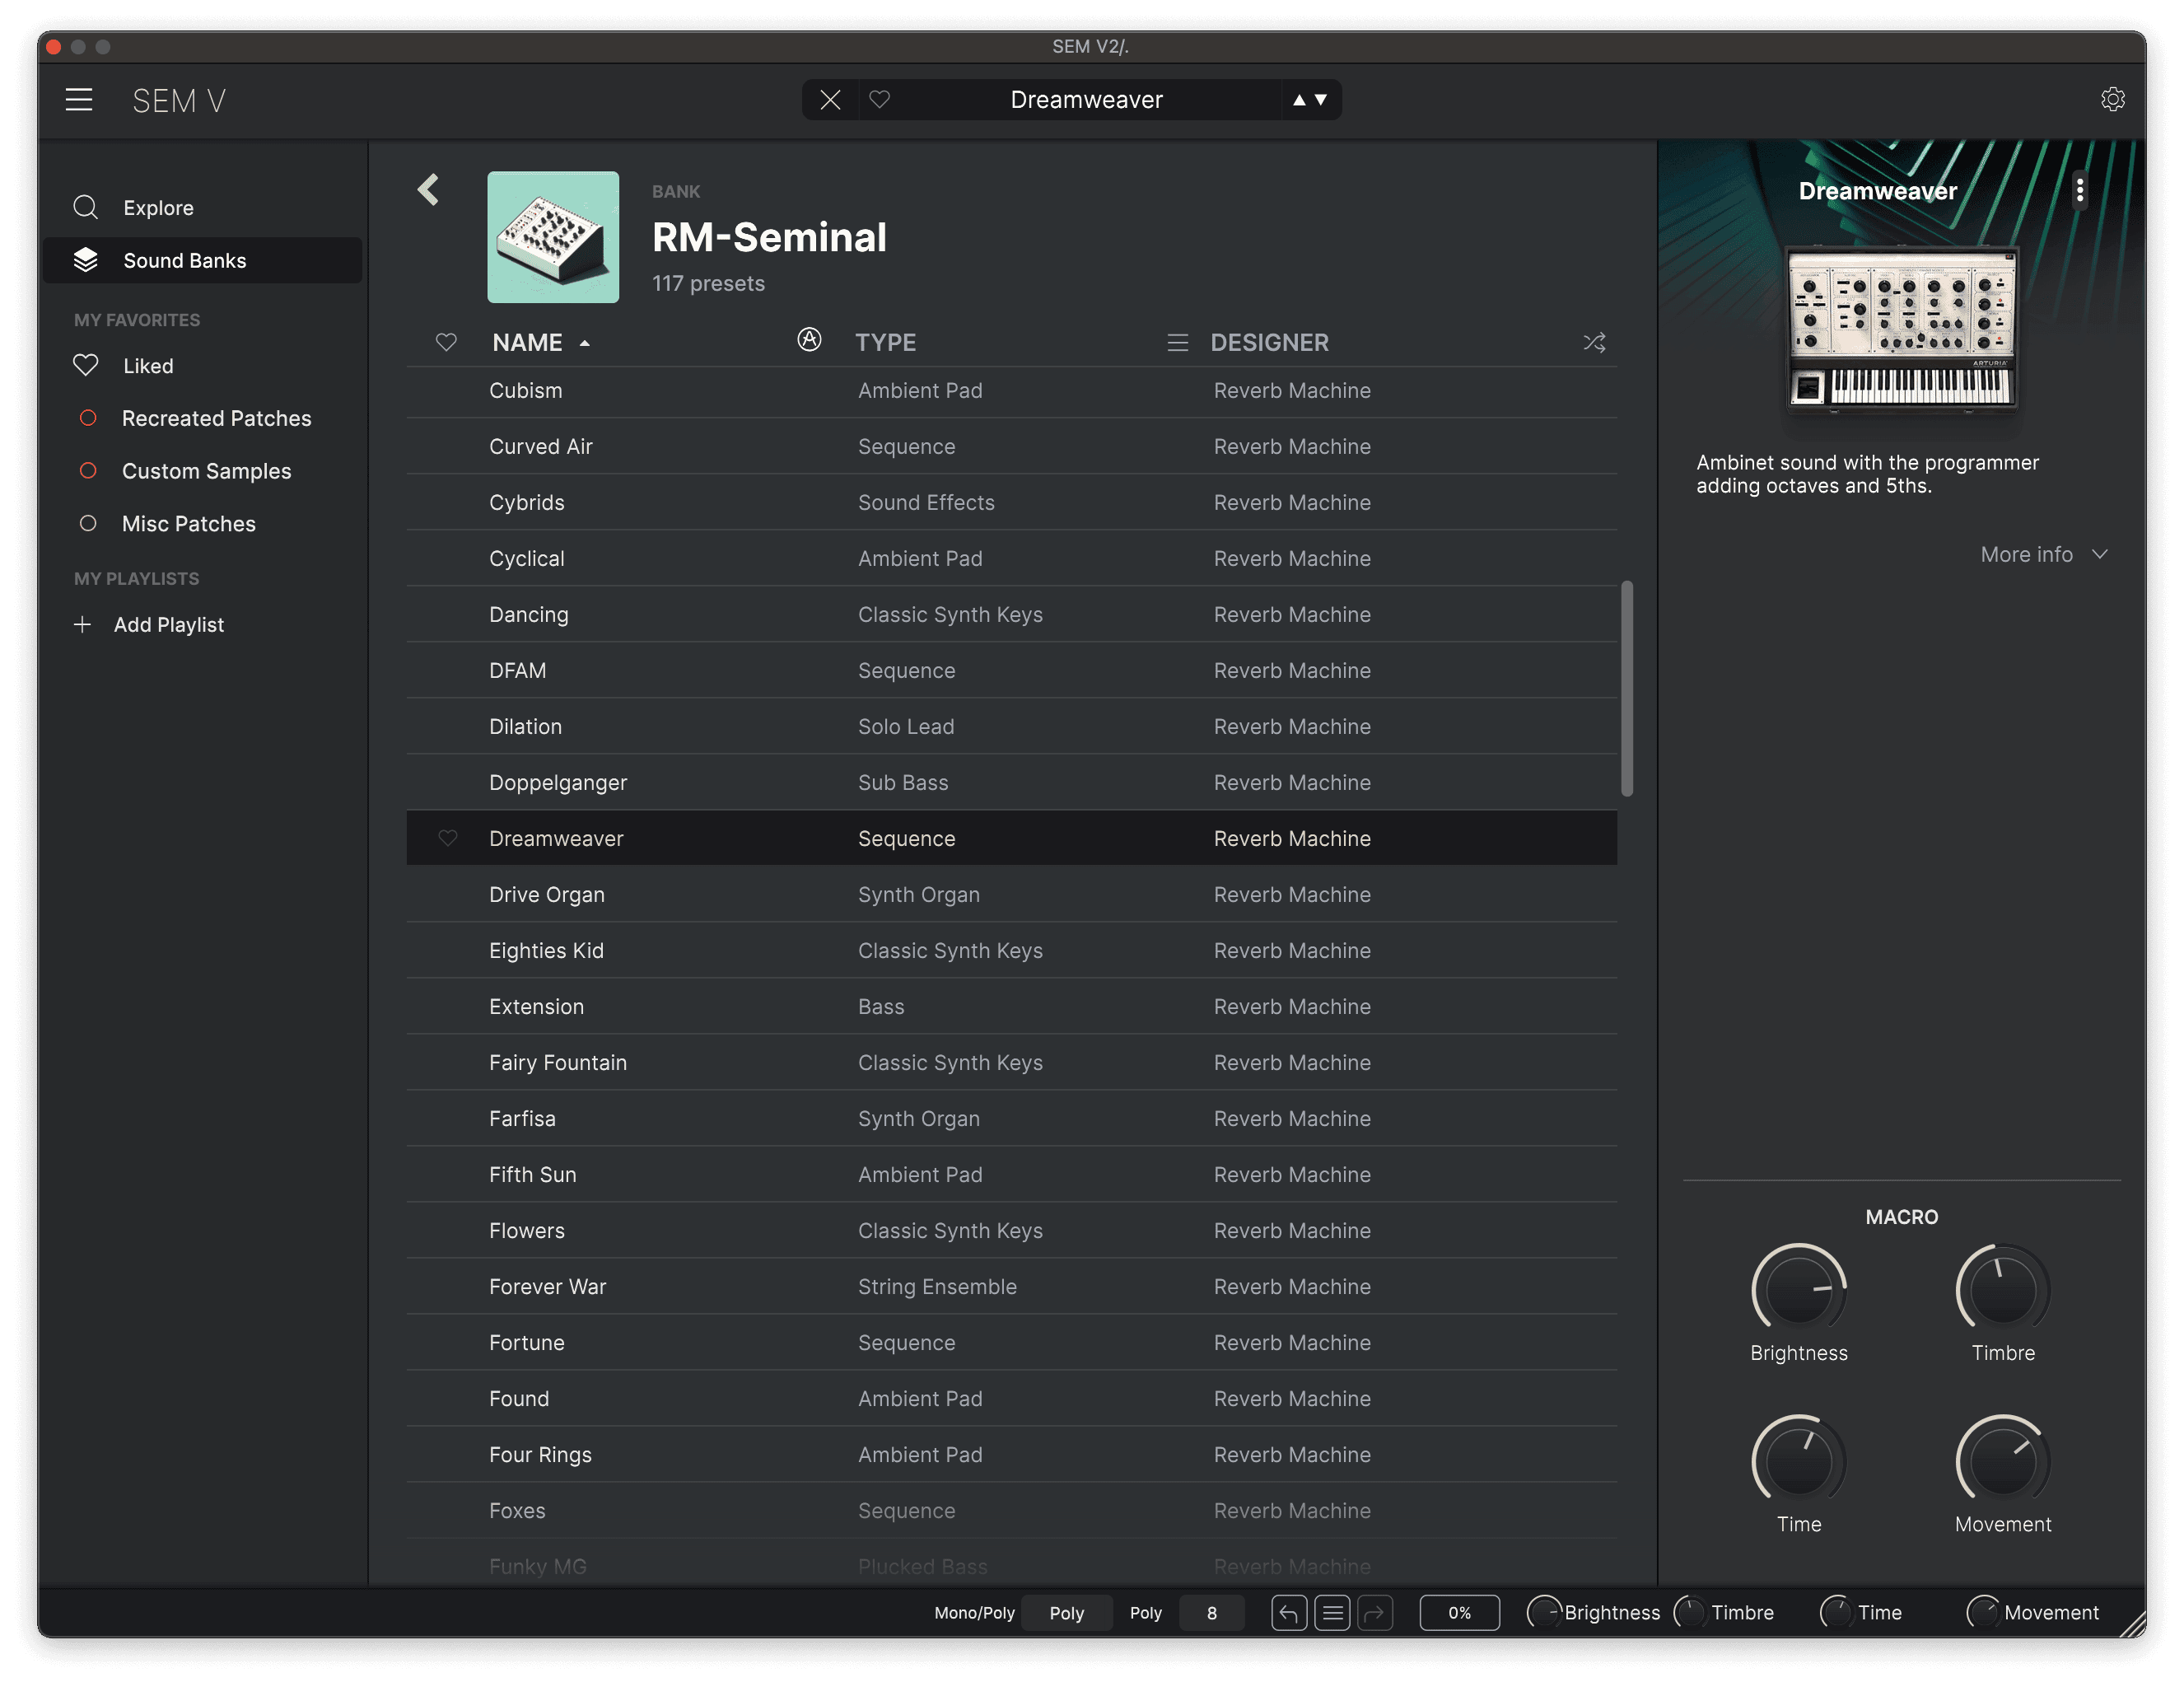2184x1682 pixels.
Task: Toggle the heart on the Dreamweaver row
Action: [x=448, y=838]
